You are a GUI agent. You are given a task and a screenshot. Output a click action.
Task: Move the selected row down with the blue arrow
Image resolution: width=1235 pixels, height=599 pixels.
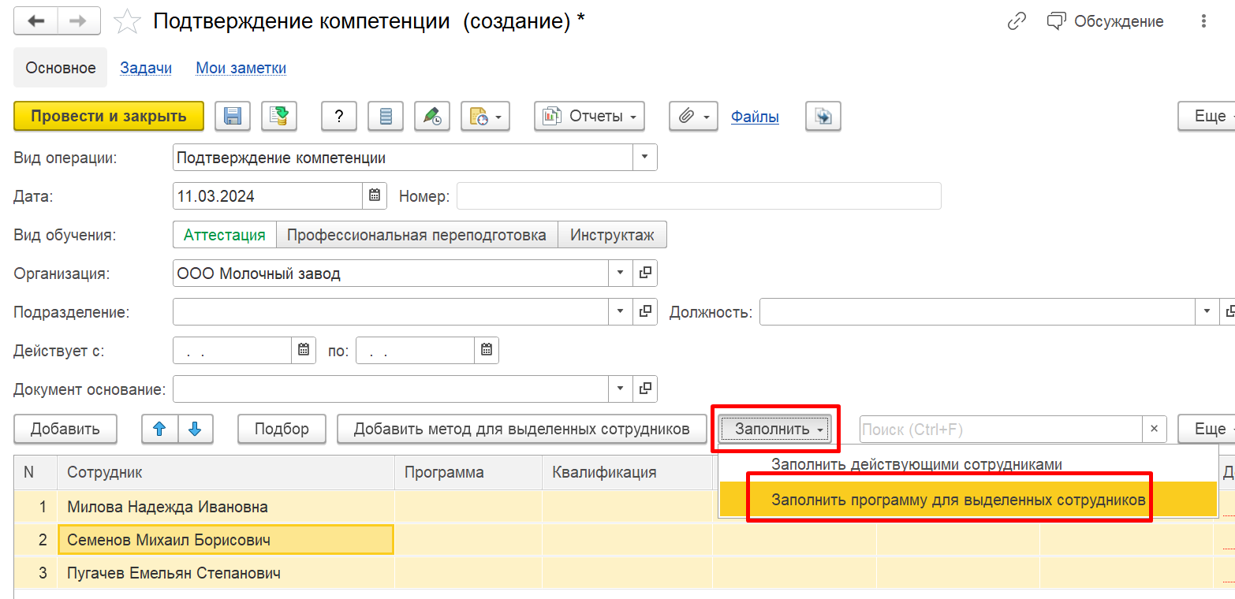pyautogui.click(x=196, y=429)
